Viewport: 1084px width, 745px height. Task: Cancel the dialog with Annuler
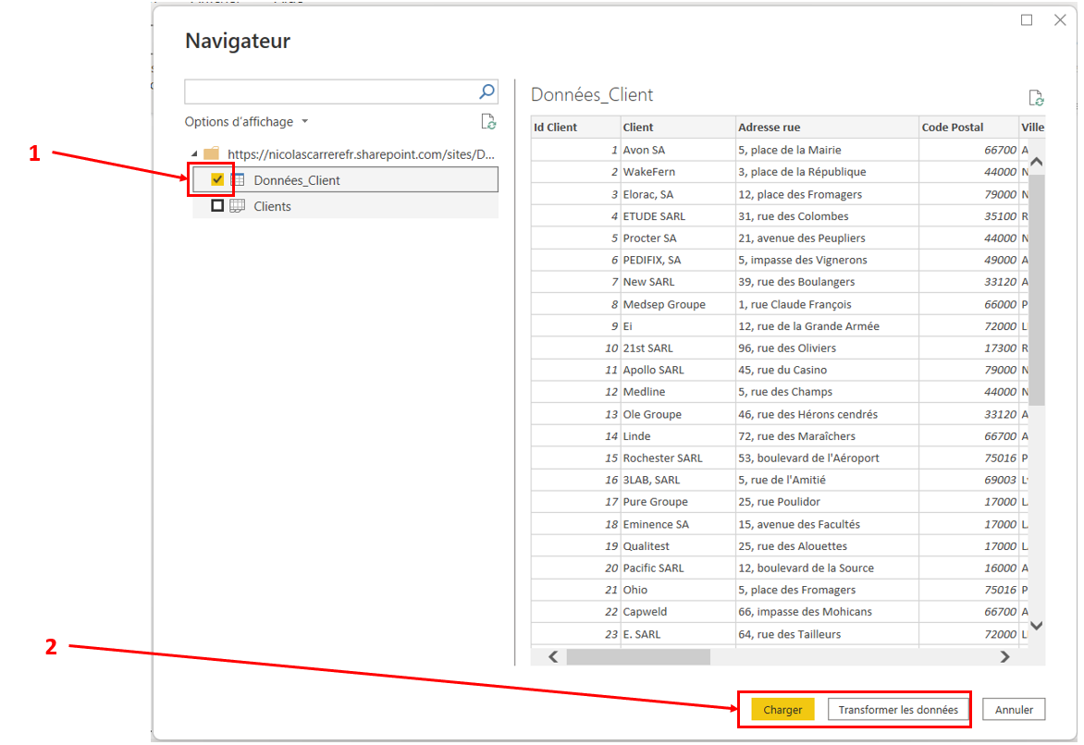point(1013,709)
